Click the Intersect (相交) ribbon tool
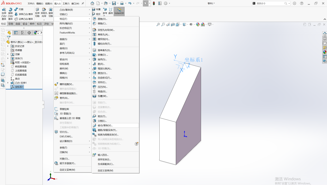Viewport: 327px width, 185px height. coord(96,14)
